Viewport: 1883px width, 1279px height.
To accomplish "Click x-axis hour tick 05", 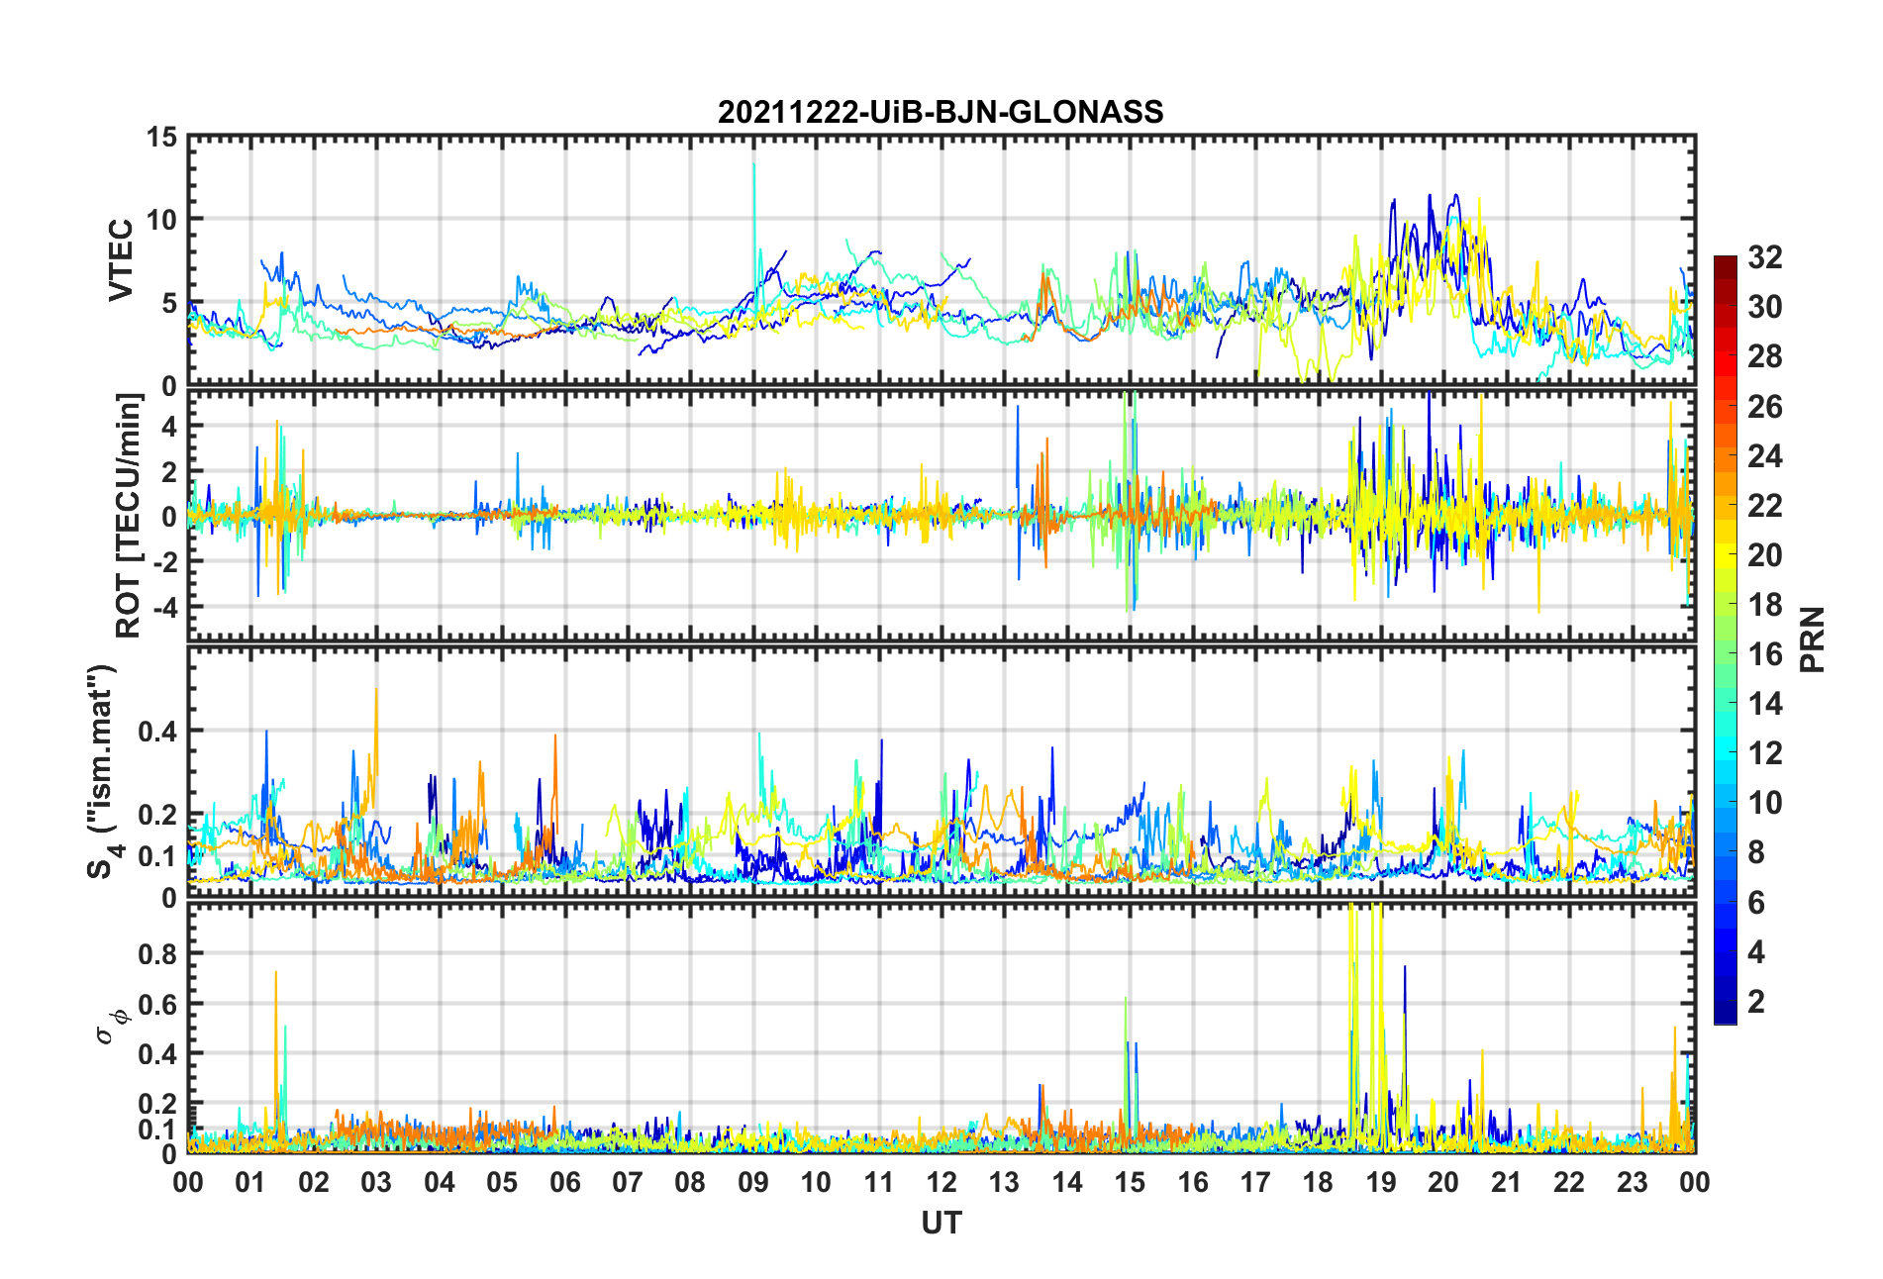I will 502,1182.
